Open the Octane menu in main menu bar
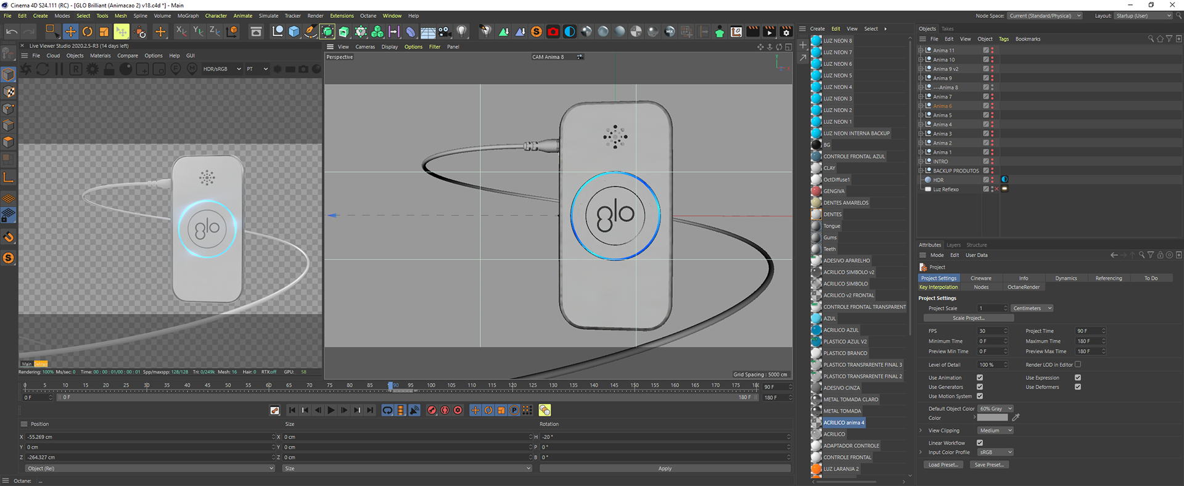Screen dimensions: 1184x486 pos(368,16)
